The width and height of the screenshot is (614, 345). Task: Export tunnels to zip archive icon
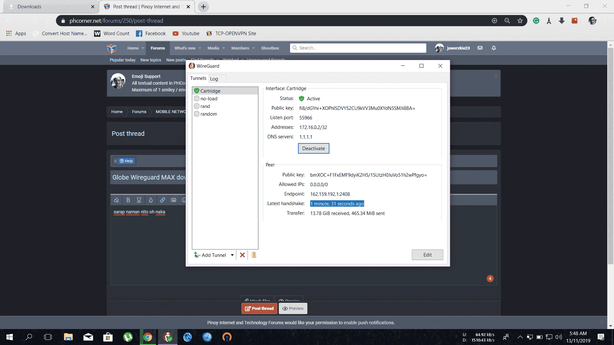coord(254,255)
